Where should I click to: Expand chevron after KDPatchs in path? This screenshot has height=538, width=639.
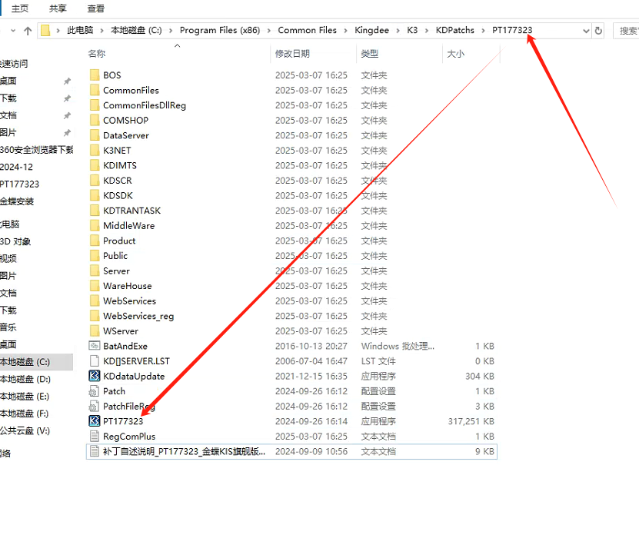(x=484, y=31)
